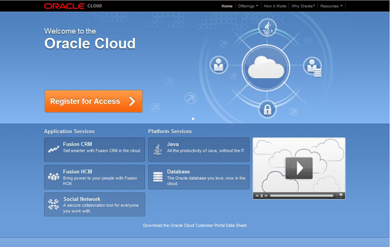Click the Welcome to the Oracle Cloud title
The height and width of the screenshot is (247, 390).
[x=90, y=39]
